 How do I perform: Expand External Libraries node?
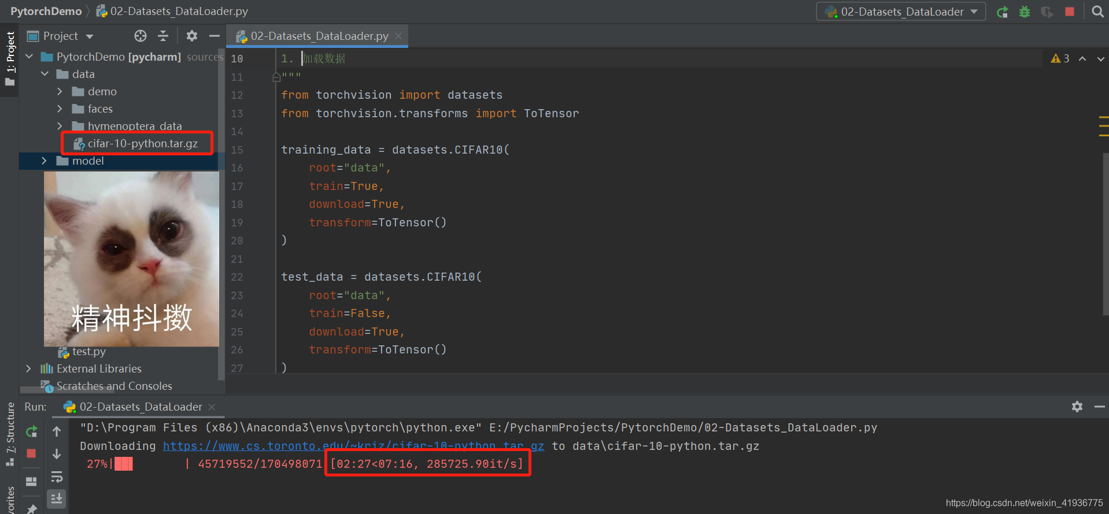click(x=28, y=368)
